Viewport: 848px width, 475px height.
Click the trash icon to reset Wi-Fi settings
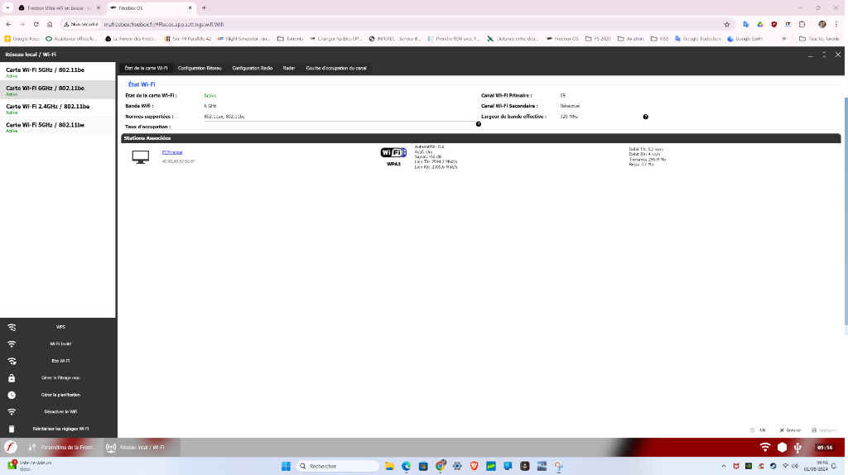(x=12, y=429)
